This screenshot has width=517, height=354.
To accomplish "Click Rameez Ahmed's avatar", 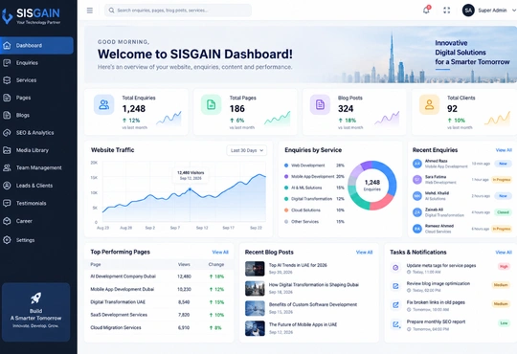I will click(x=417, y=229).
